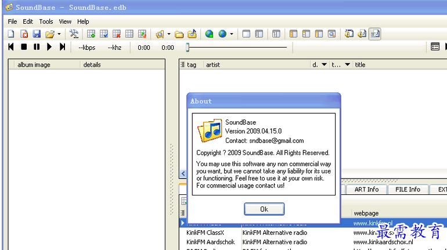Click the webpage column header
Screen dimensions: 447x250
[x=399, y=213]
